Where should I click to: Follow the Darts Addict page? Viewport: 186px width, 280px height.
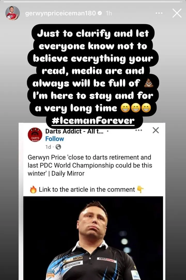pos(55,139)
